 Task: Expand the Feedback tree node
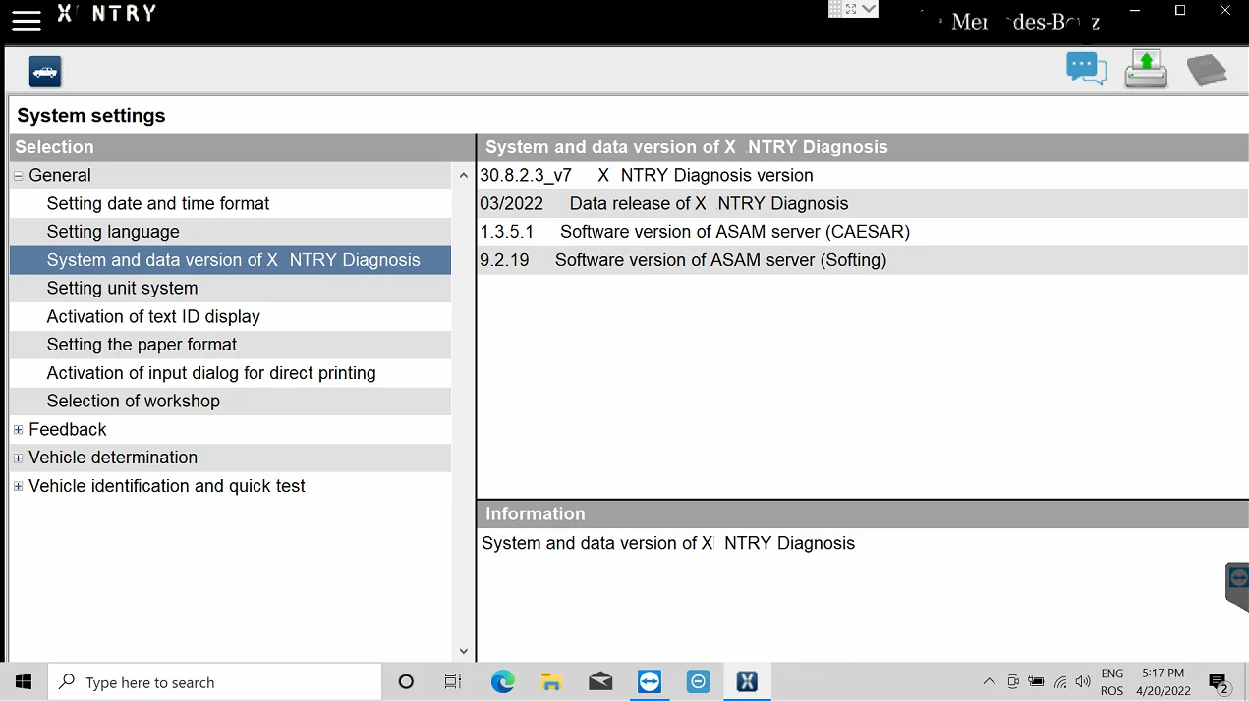pyautogui.click(x=19, y=430)
